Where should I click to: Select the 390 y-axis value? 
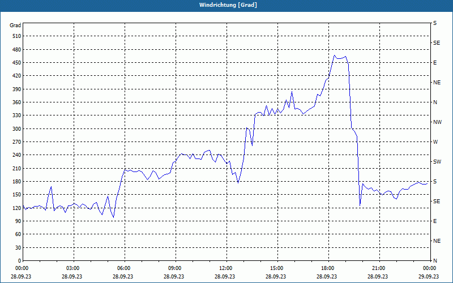tap(17, 89)
